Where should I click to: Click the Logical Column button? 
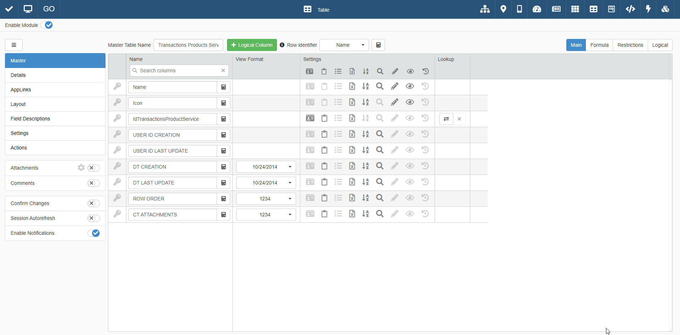[252, 45]
